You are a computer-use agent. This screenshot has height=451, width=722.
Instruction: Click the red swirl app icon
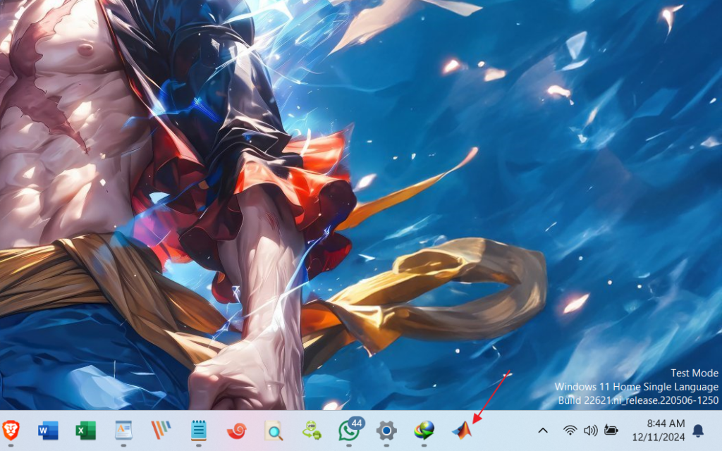tap(236, 430)
